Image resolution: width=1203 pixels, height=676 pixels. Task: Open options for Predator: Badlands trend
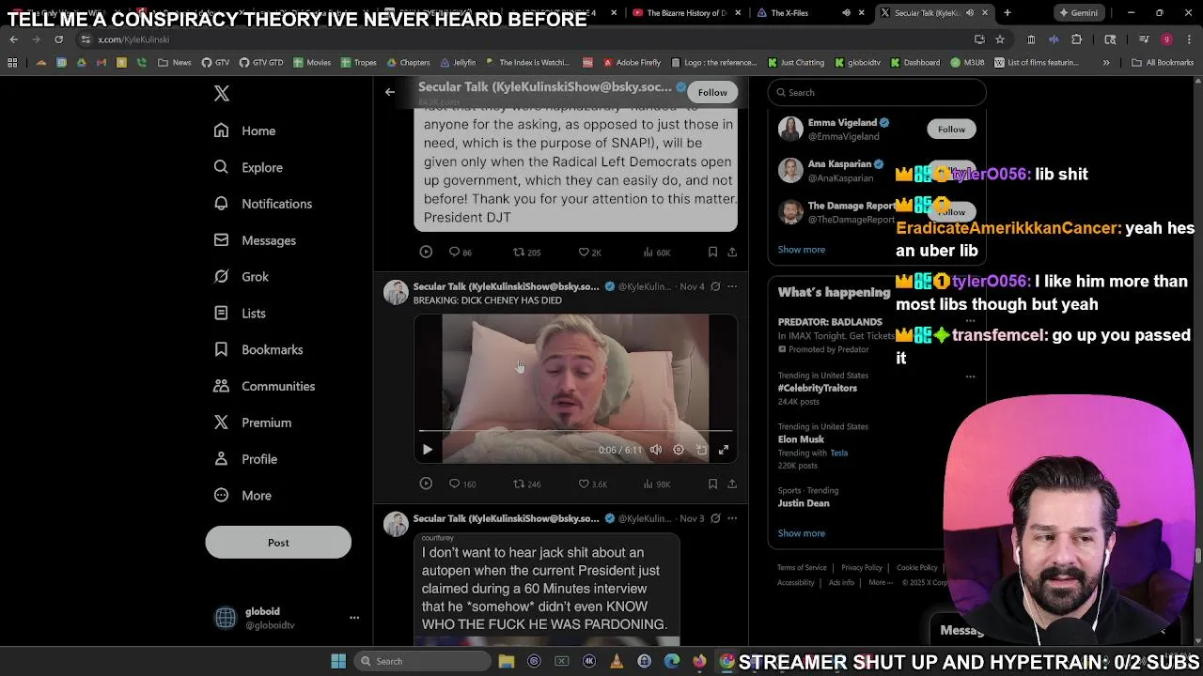pyautogui.click(x=970, y=321)
